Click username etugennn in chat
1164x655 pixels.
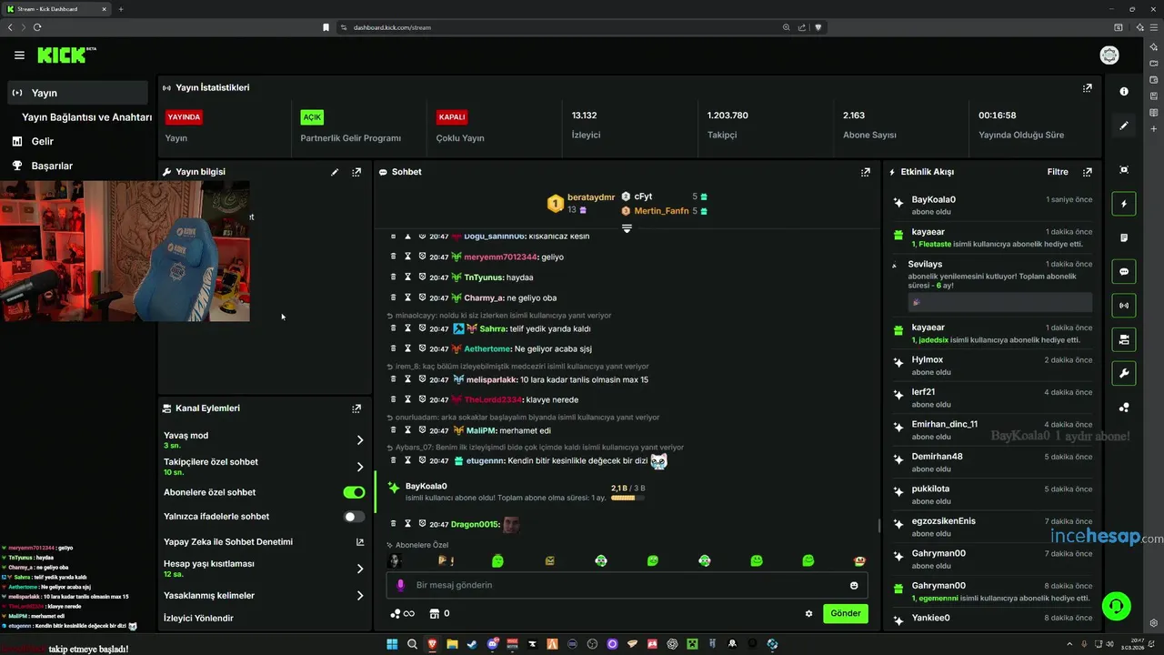tap(486, 461)
